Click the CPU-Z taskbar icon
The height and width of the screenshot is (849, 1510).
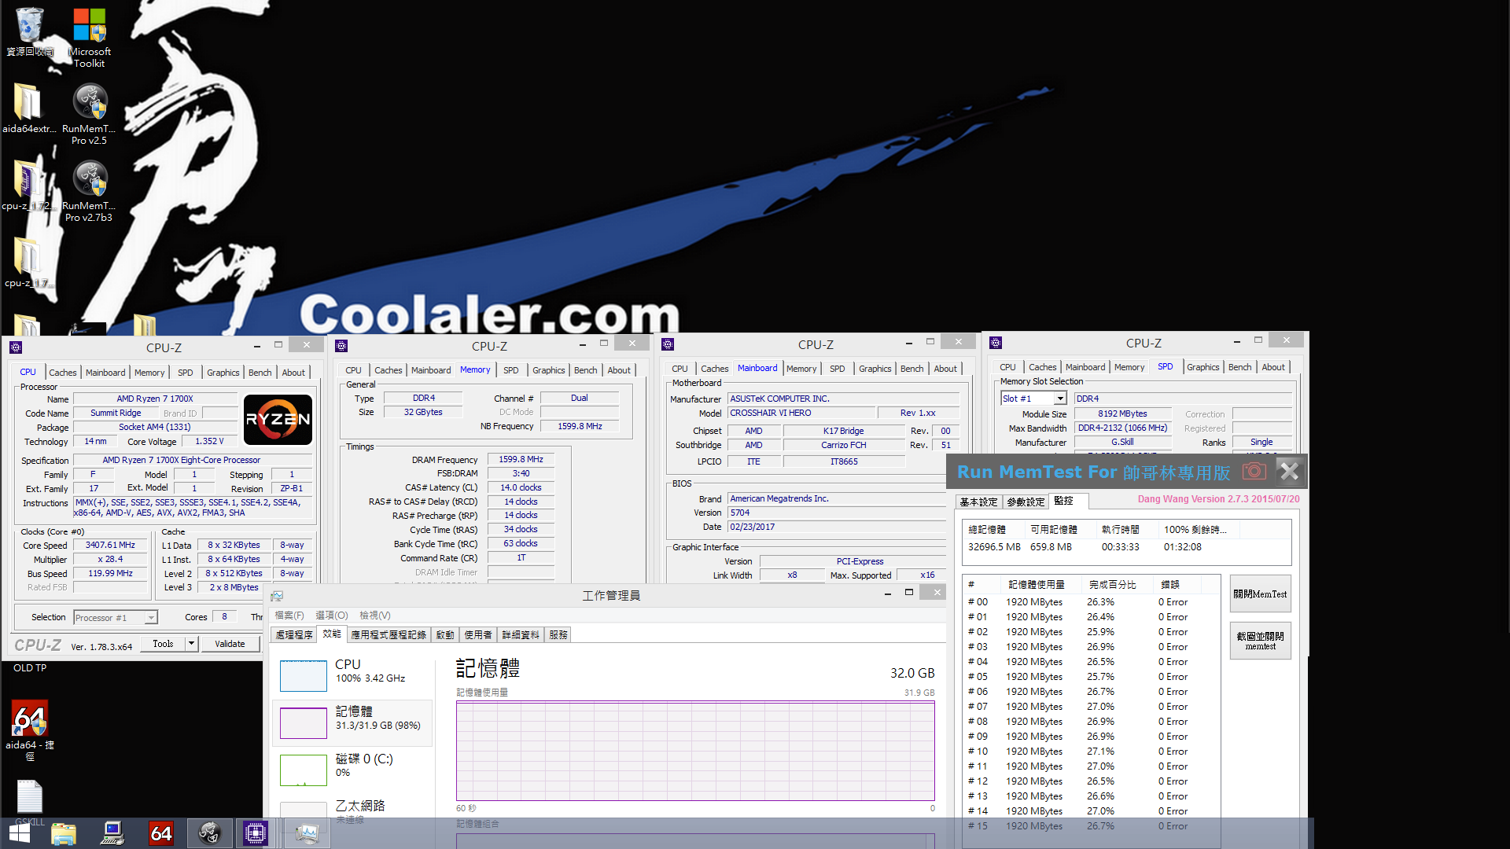(x=256, y=833)
